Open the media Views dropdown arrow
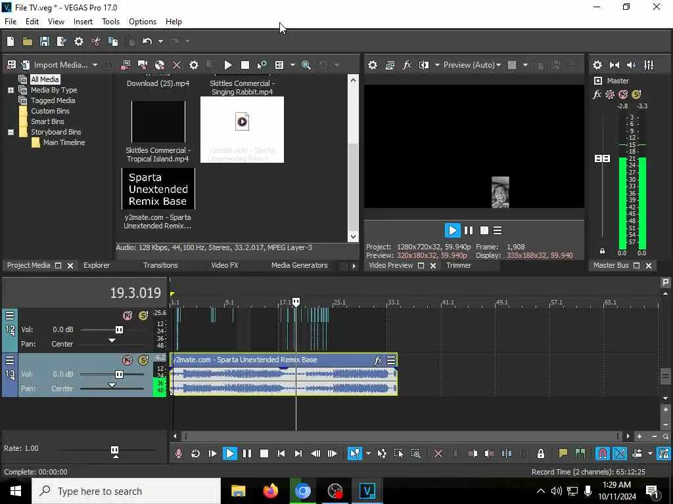The width and height of the screenshot is (673, 504). [x=292, y=65]
